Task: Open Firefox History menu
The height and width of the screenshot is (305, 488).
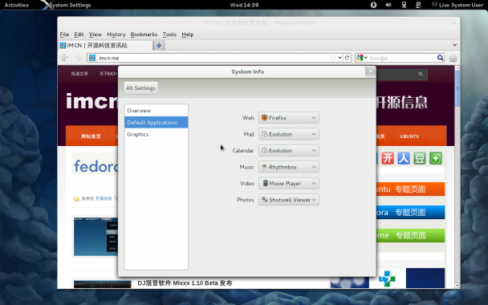Action: coord(116,35)
